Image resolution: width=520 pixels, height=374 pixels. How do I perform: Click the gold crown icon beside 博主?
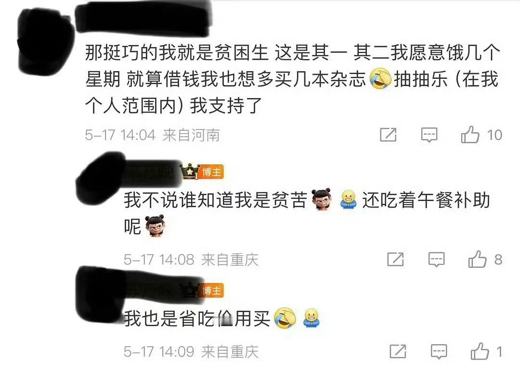point(190,171)
